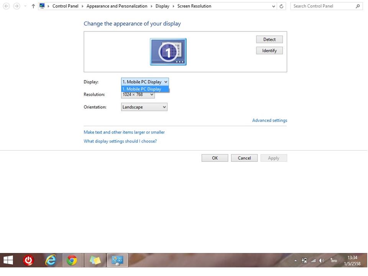Choose 1. Mobile PC Display list option

(x=145, y=89)
